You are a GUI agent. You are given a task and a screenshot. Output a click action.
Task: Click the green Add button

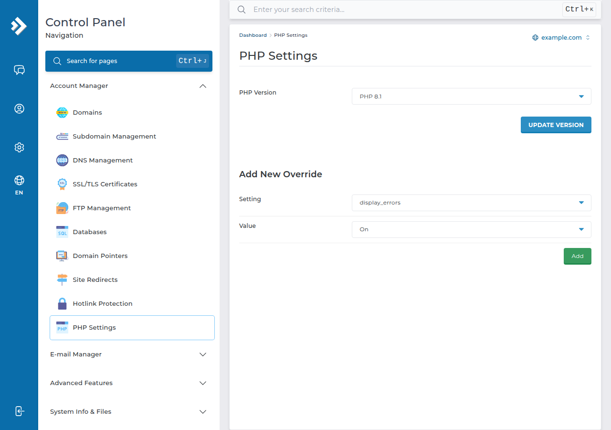point(578,256)
